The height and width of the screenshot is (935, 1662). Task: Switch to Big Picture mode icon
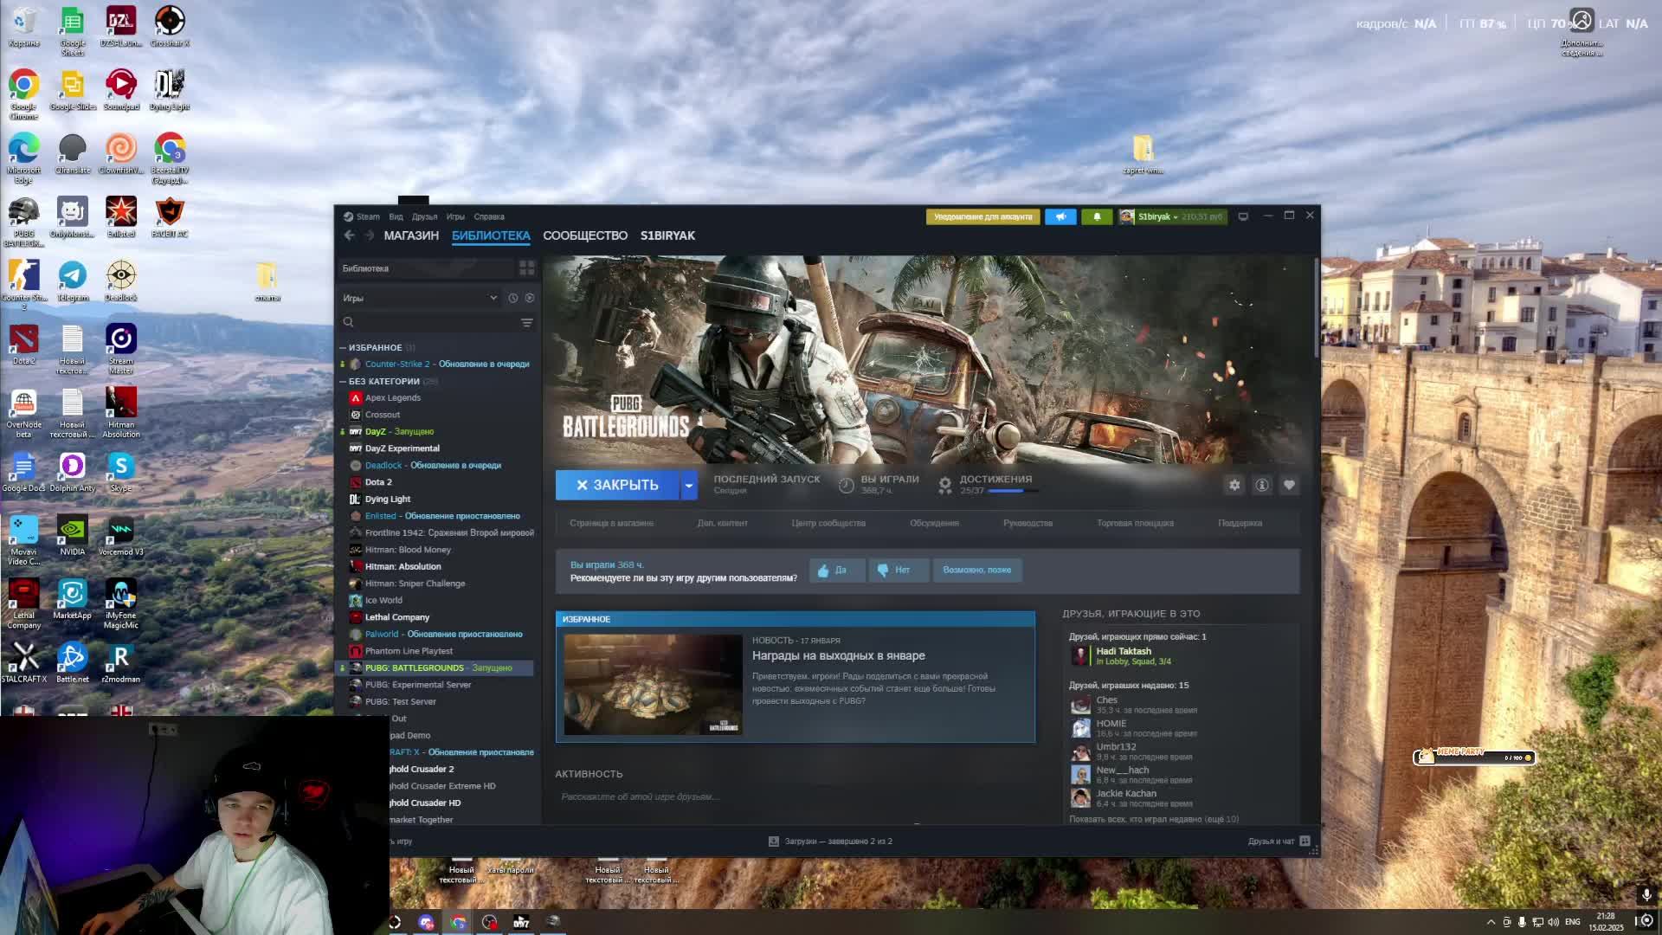click(1243, 216)
